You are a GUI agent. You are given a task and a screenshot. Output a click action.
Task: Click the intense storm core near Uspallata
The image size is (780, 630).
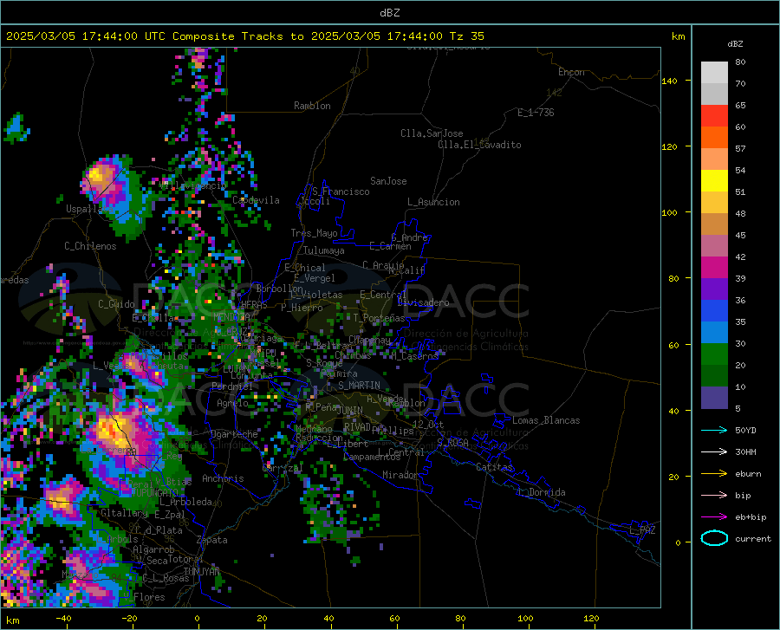coord(99,175)
